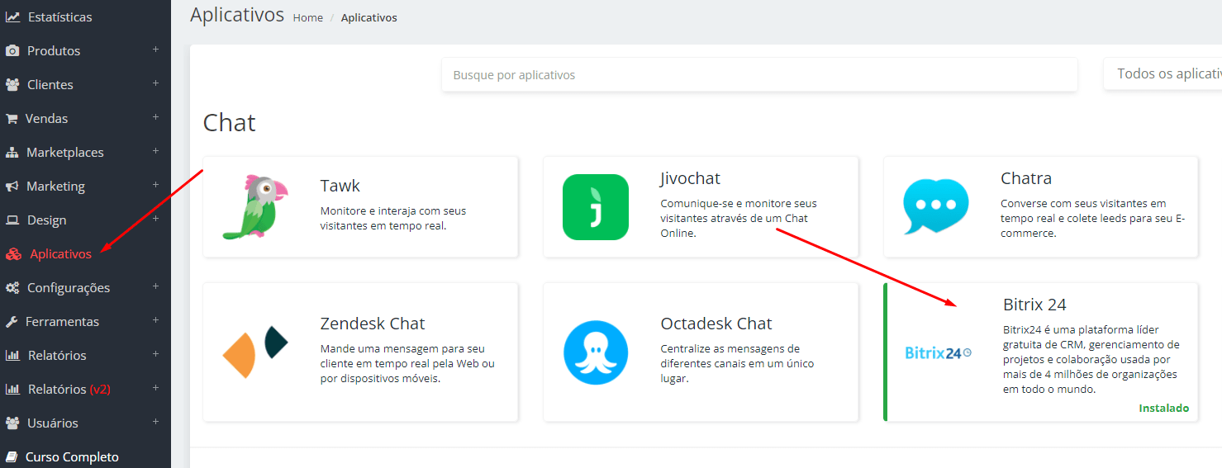Click the Curso Completo book icon
The height and width of the screenshot is (468, 1222).
click(x=12, y=456)
